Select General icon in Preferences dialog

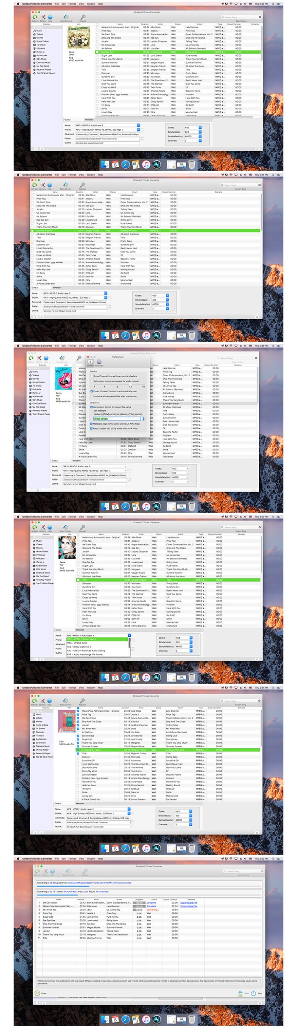[x=90, y=362]
